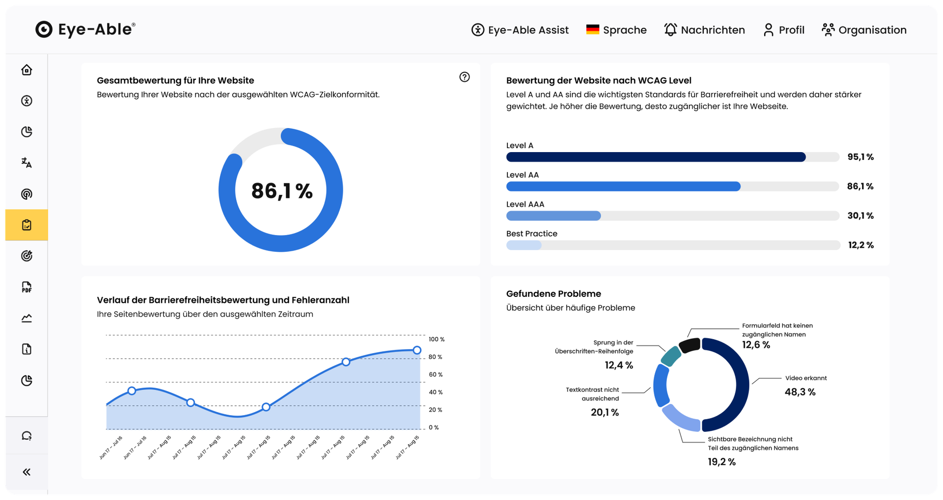Launch Eye-Able Assist
This screenshot has height=500, width=943.
520,30
